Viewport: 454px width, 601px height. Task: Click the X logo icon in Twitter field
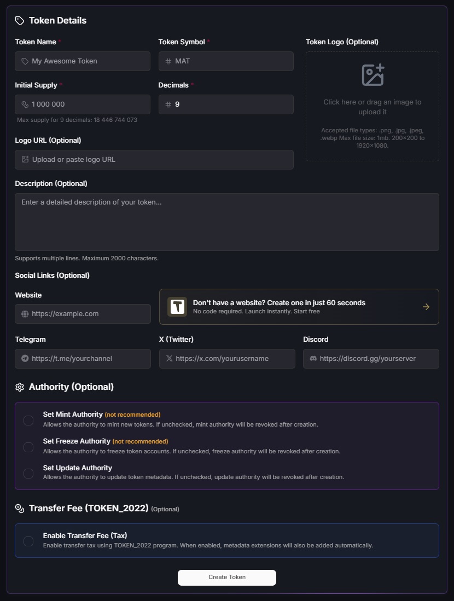(x=169, y=359)
